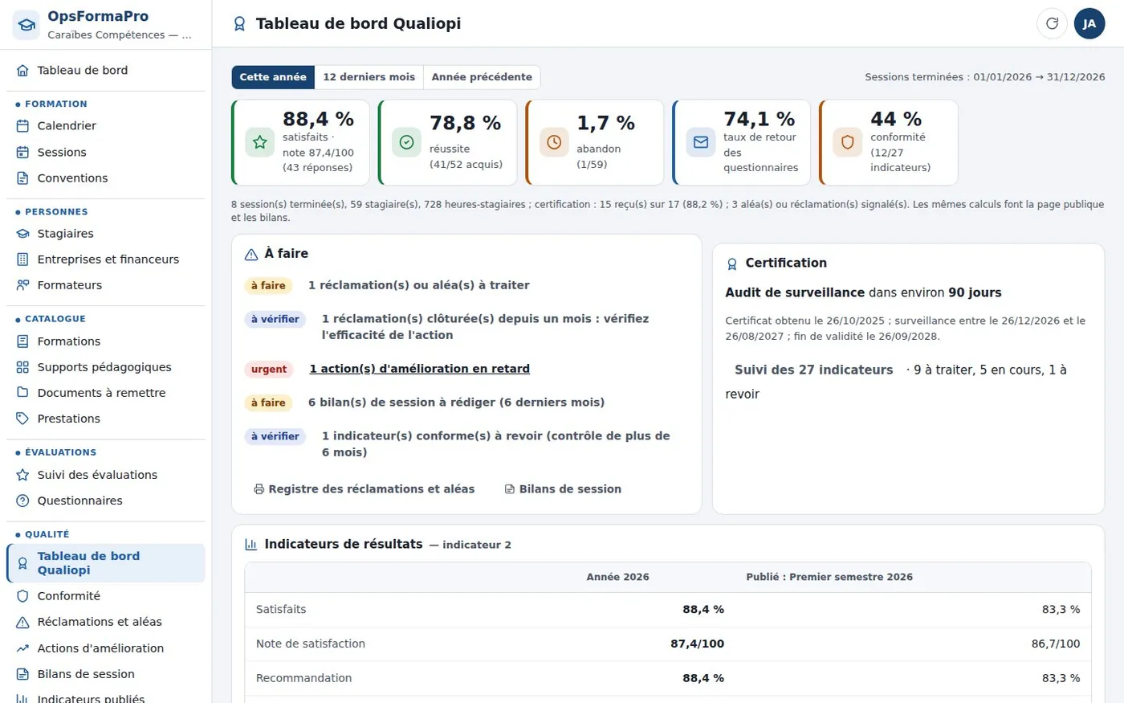Open the overdue improvement actions link
The image size is (1124, 703).
420,369
